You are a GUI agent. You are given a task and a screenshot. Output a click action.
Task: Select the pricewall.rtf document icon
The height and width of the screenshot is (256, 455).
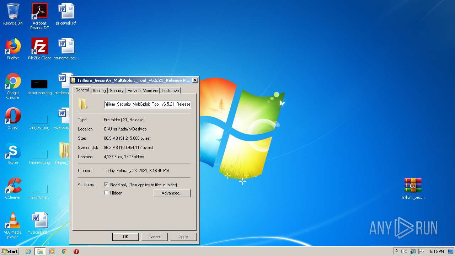point(66,14)
